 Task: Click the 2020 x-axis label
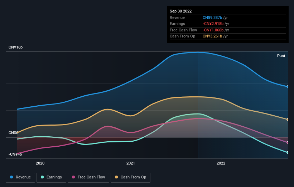pos(40,163)
